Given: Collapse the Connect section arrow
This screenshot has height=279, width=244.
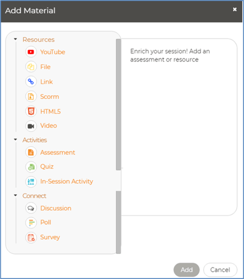Looking at the screenshot, I should 15,195.
